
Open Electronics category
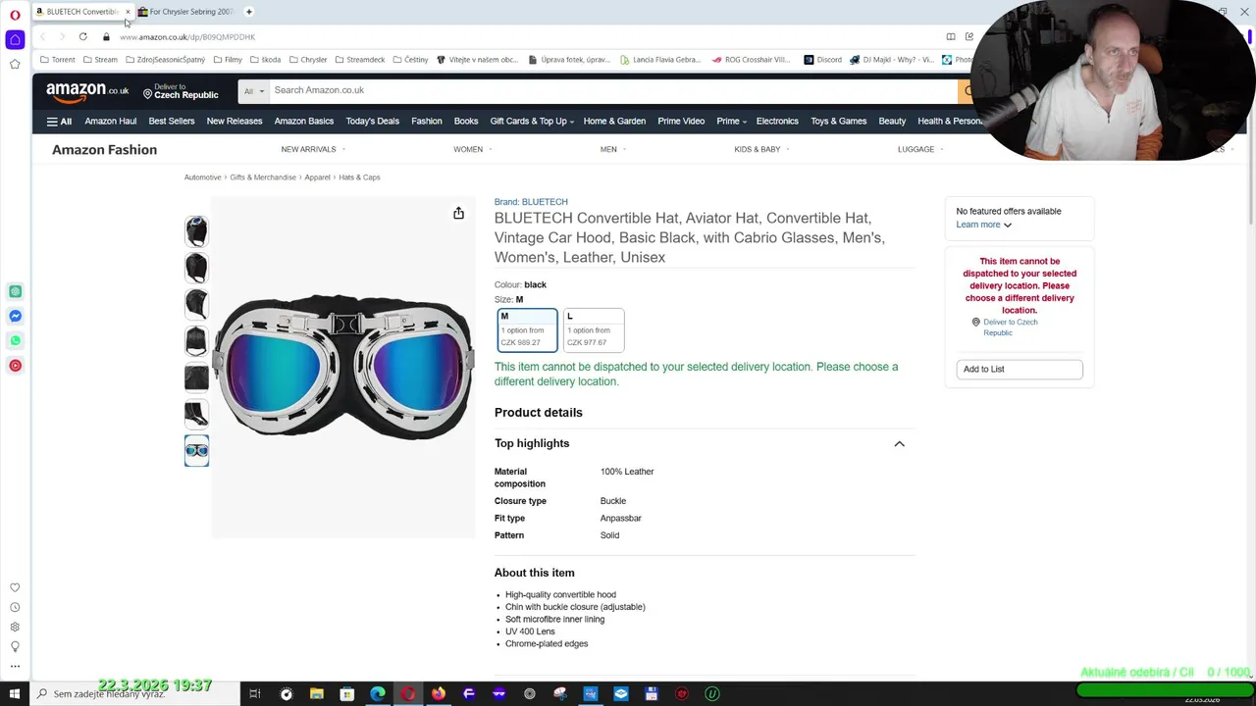(777, 121)
